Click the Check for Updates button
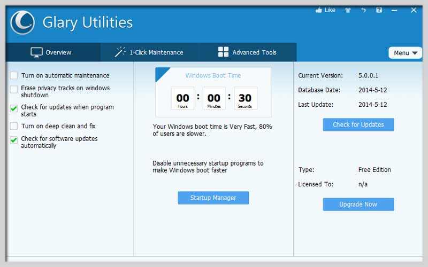 pos(358,124)
